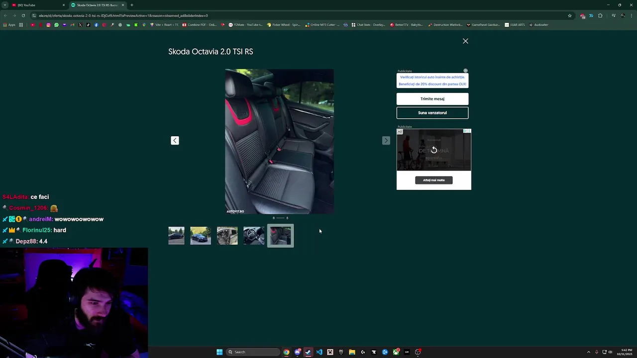Open the Chrome profile avatar
The height and width of the screenshot is (358, 637).
pyautogui.click(x=623, y=15)
